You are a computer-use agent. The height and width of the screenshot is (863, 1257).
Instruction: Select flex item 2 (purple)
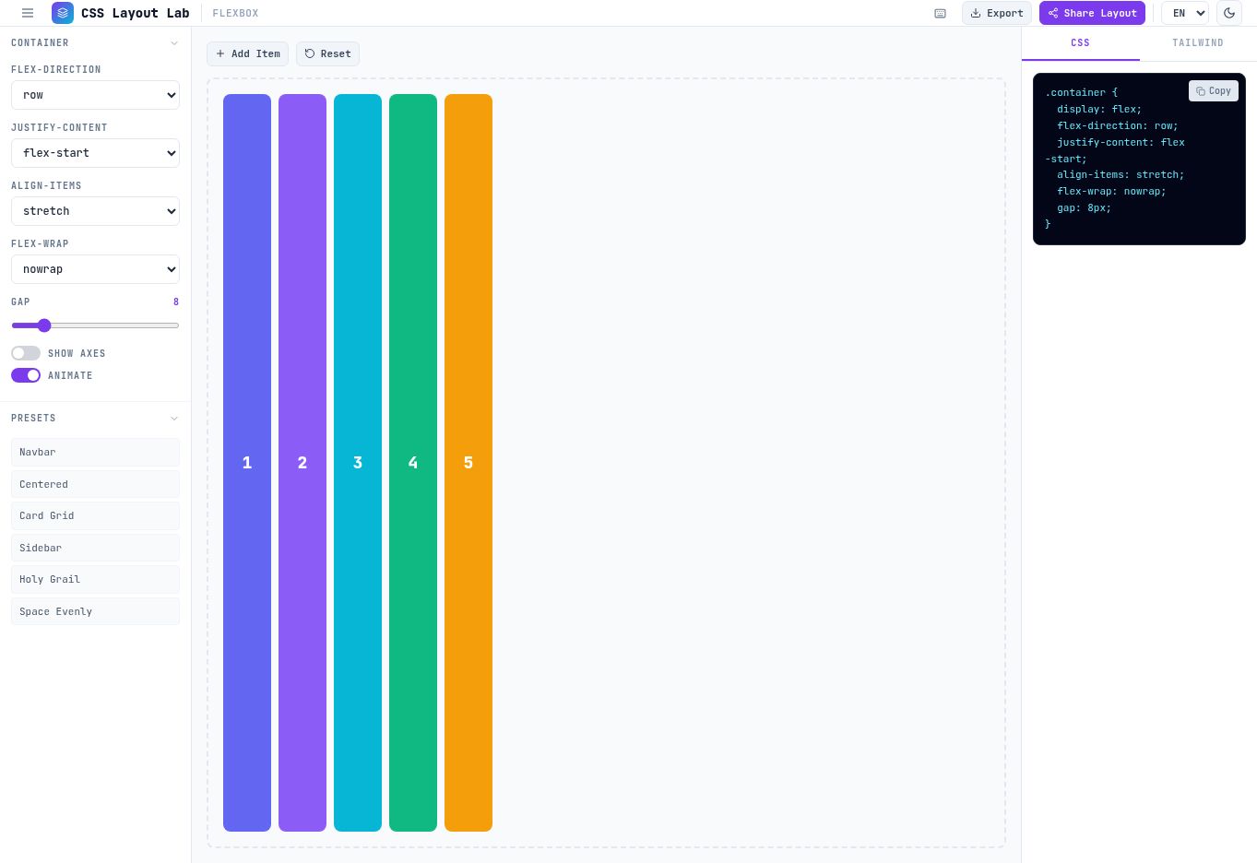[x=302, y=463]
